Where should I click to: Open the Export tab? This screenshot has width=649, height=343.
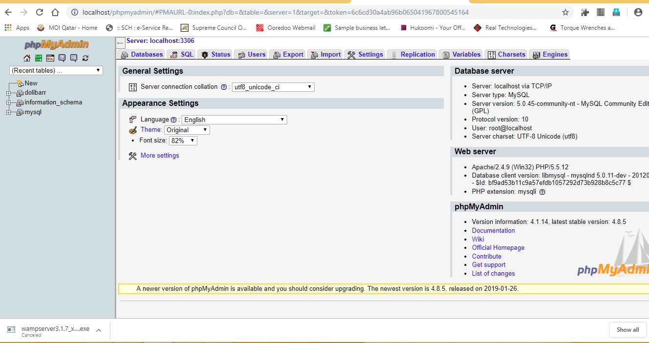tap(288, 55)
